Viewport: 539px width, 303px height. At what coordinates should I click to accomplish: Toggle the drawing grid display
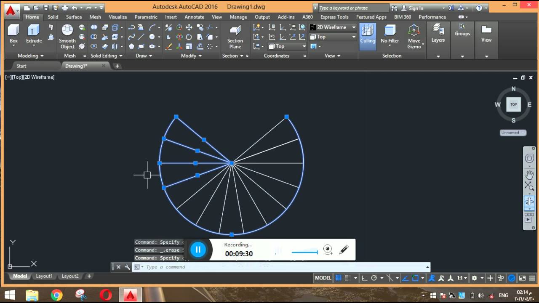[338, 278]
